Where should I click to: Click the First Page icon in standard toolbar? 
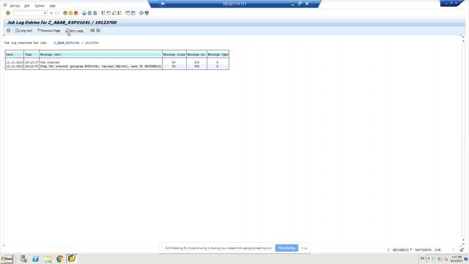click(x=103, y=13)
